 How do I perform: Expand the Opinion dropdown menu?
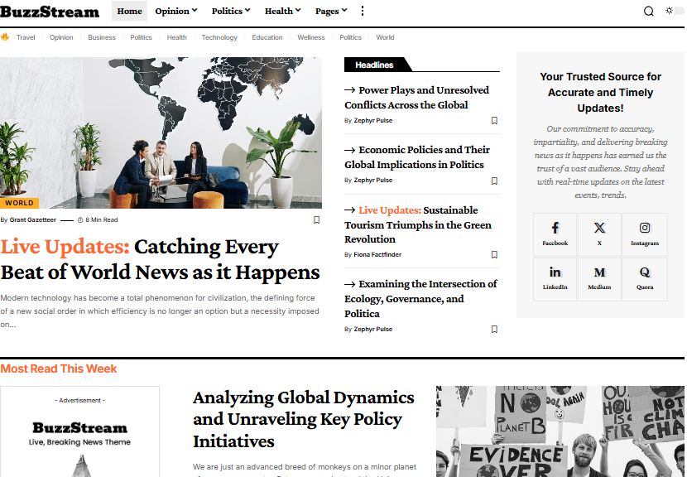point(176,11)
